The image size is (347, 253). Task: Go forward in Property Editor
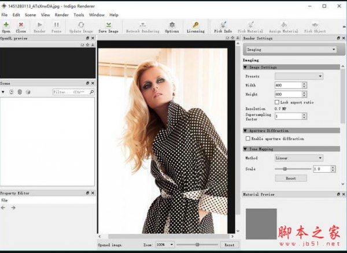13,207
